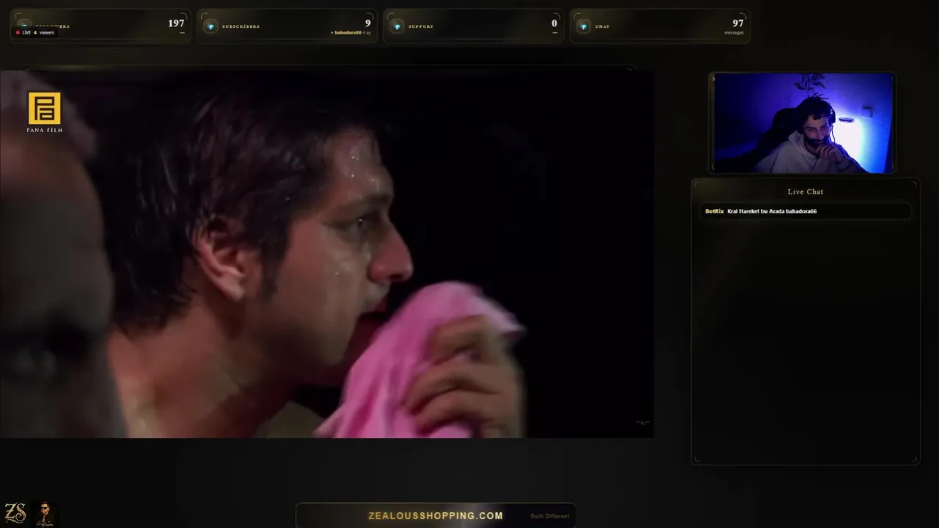Open the ZEALOUSSHOPPING.COM banner link
The height and width of the screenshot is (528, 939).
pyautogui.click(x=436, y=516)
